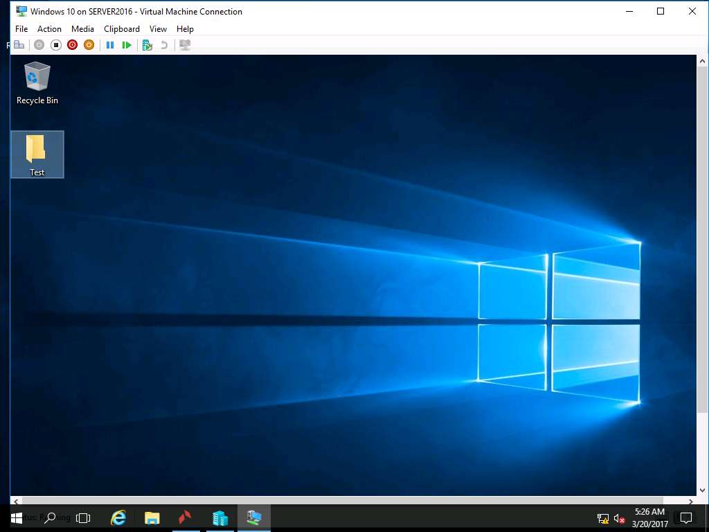Close the Virtual Machine Connection window

692,11
